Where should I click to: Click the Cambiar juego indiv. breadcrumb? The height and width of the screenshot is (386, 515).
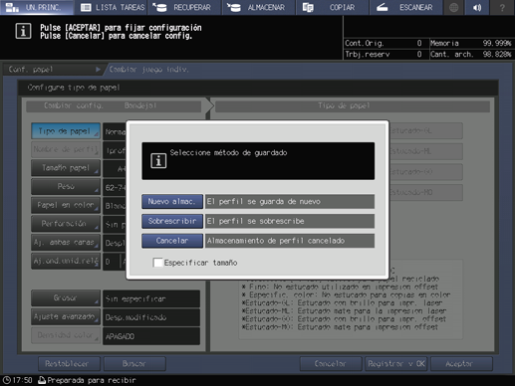coord(148,70)
